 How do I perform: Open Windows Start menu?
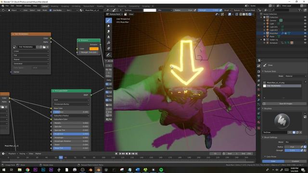tap(3, 170)
